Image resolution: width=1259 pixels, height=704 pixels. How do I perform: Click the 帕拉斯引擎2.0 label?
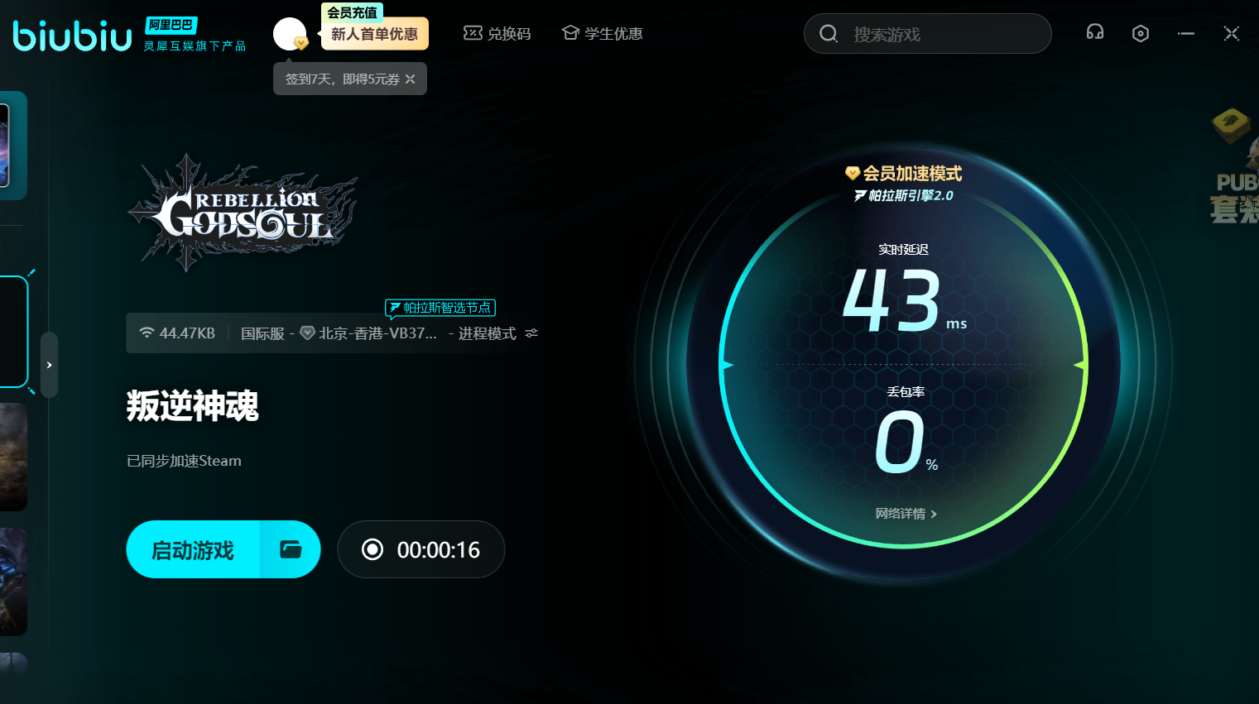point(904,195)
